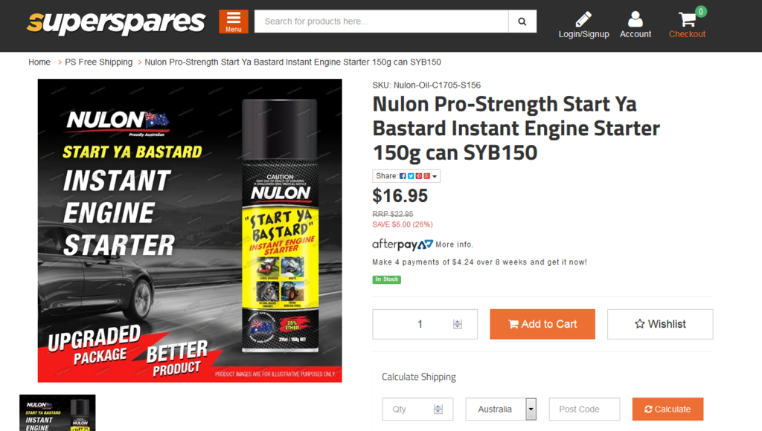Click the search magnifier icon
Screen dimensions: 762x431
[522, 22]
